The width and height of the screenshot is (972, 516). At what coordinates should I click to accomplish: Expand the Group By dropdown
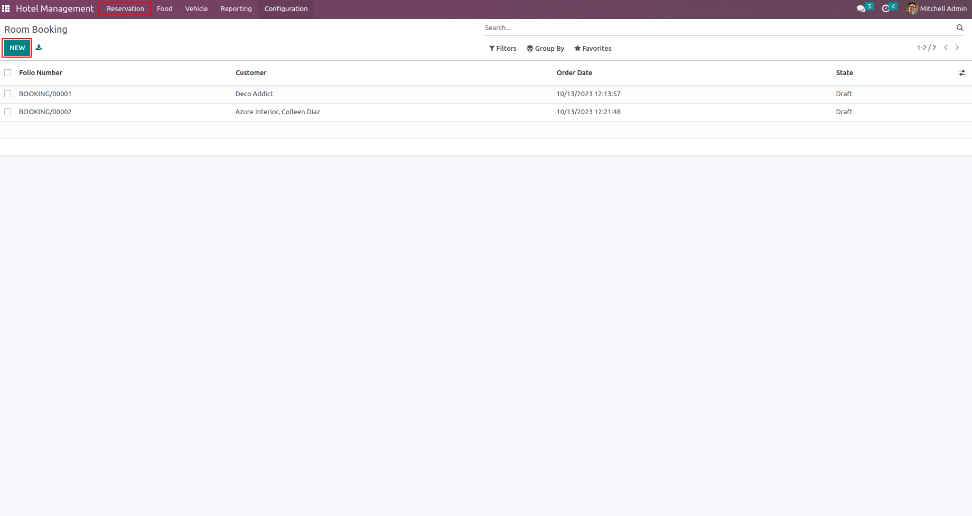click(546, 48)
